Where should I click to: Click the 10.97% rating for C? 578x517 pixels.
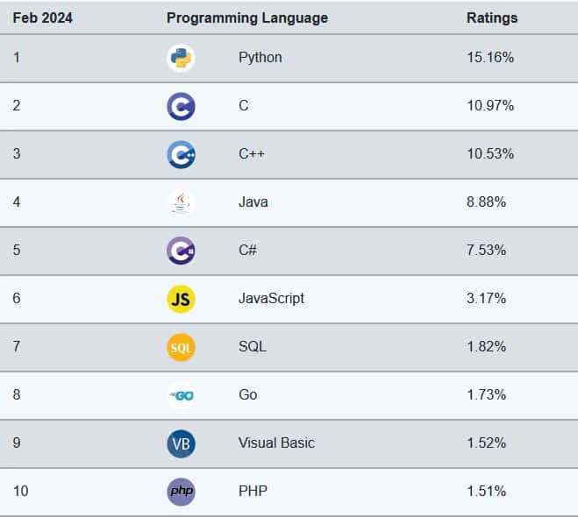(x=490, y=106)
